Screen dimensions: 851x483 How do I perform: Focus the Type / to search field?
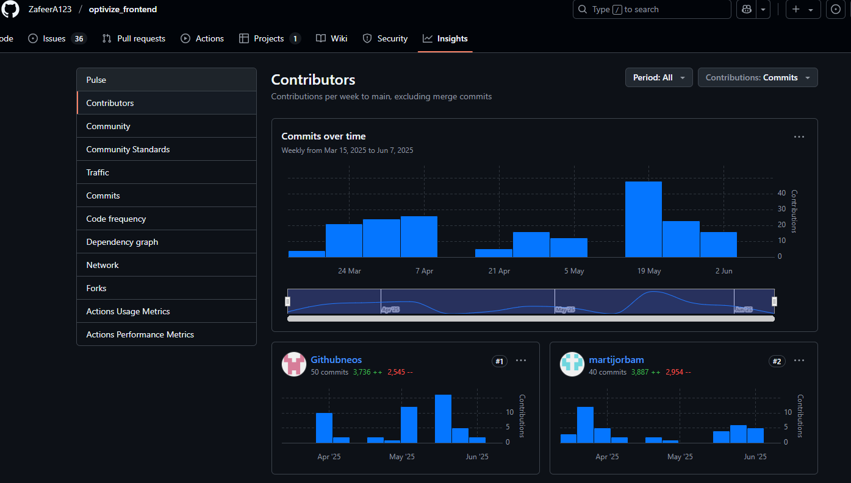point(652,9)
